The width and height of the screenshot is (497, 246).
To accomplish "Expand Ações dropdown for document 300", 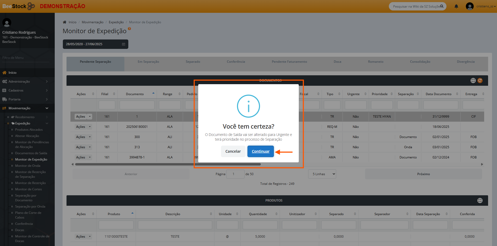I will tap(90, 137).
